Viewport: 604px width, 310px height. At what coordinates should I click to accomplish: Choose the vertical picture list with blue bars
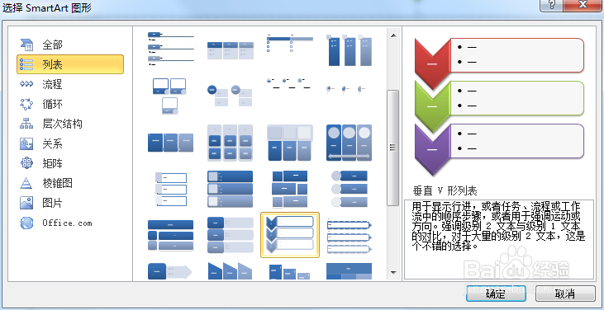[x=230, y=190]
